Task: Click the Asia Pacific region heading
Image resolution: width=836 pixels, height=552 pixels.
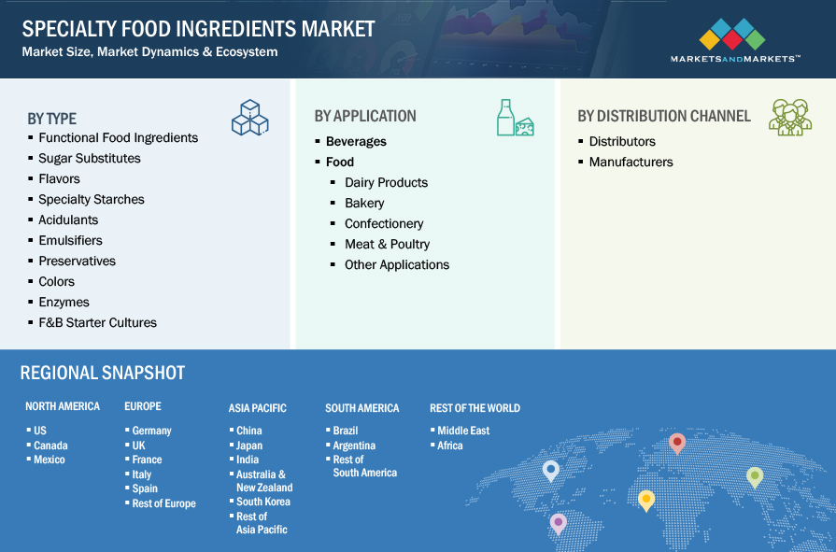Action: [257, 408]
